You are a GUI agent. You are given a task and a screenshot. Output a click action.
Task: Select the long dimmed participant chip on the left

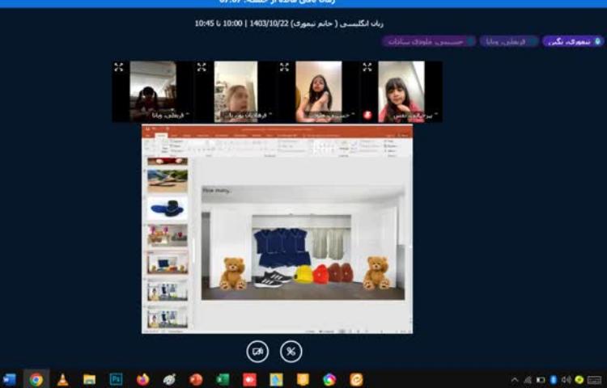tap(429, 41)
